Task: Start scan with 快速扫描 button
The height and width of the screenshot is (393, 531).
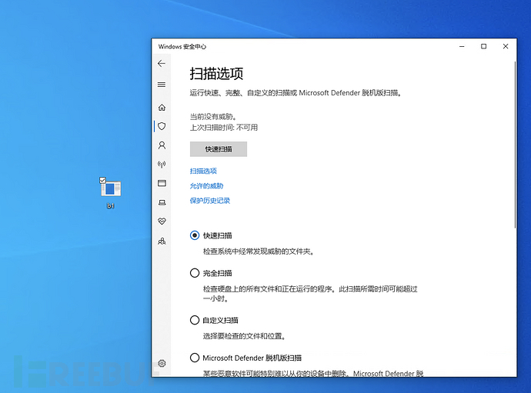Action: click(219, 149)
